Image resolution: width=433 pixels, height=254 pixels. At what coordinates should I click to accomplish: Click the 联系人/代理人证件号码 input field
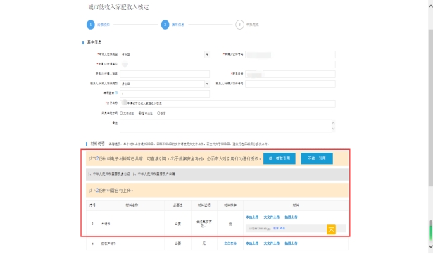[290, 84]
